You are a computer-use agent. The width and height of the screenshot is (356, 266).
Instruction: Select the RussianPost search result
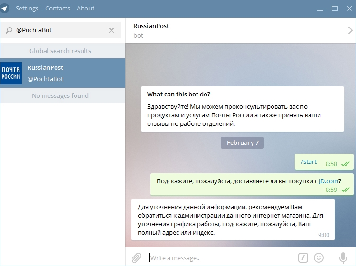click(63, 73)
